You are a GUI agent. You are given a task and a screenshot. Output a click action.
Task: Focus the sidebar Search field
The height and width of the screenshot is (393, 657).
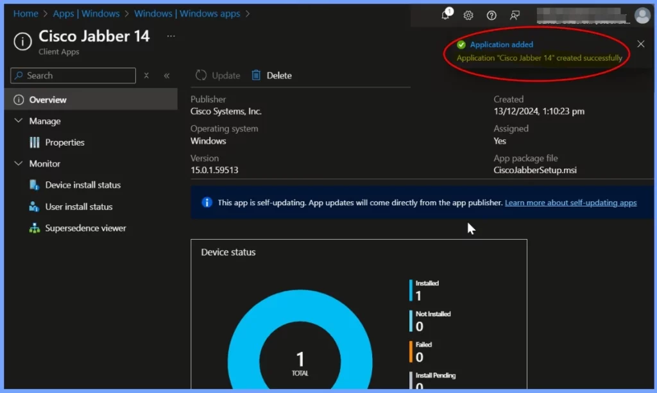tap(73, 76)
